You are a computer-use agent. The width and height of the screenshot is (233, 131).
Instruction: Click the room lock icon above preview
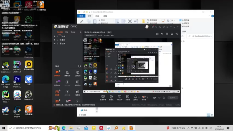coord(162,34)
